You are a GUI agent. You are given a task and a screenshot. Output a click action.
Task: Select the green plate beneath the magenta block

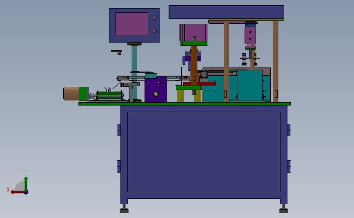pyautogui.click(x=194, y=43)
